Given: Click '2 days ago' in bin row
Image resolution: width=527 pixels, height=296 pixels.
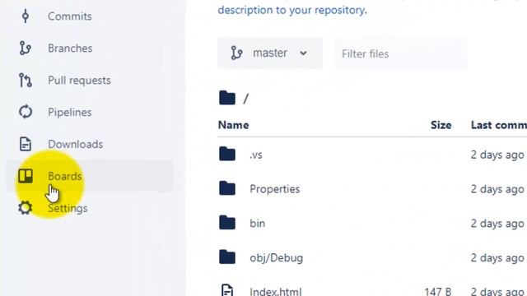Looking at the screenshot, I should point(497,223).
